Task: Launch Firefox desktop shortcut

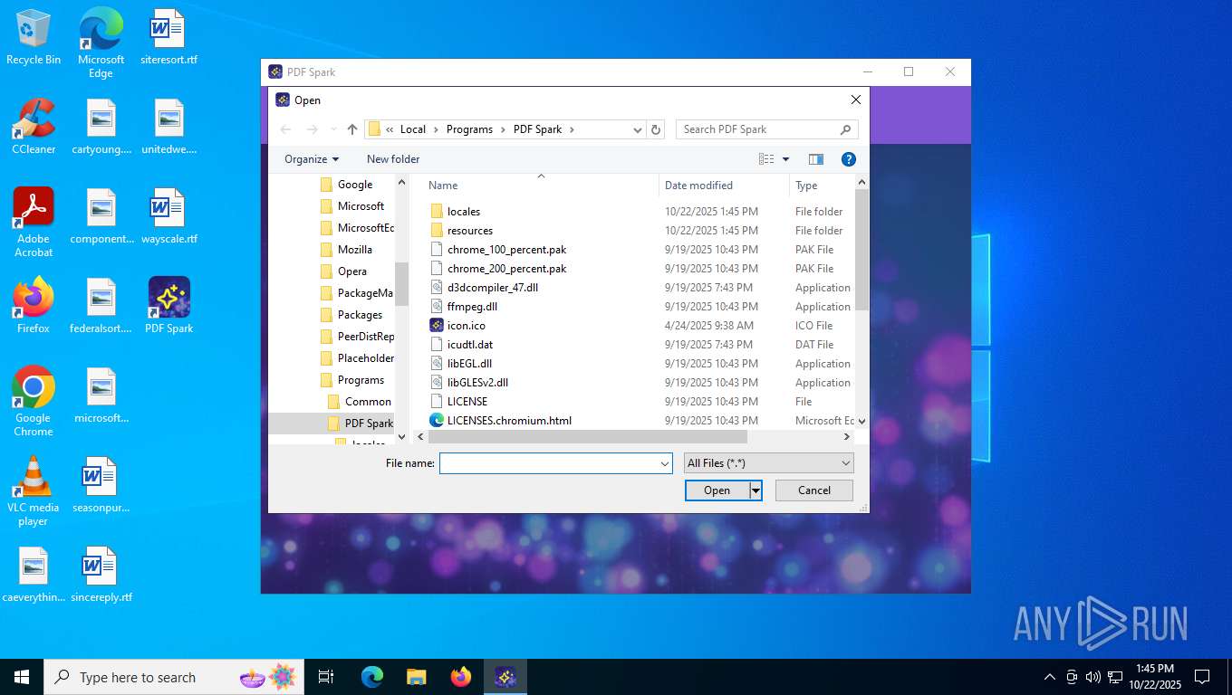Action: click(x=34, y=306)
